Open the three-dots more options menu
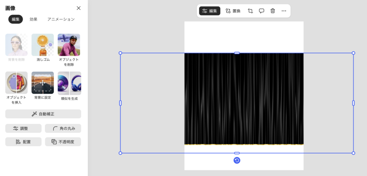367x176 pixels. point(284,11)
